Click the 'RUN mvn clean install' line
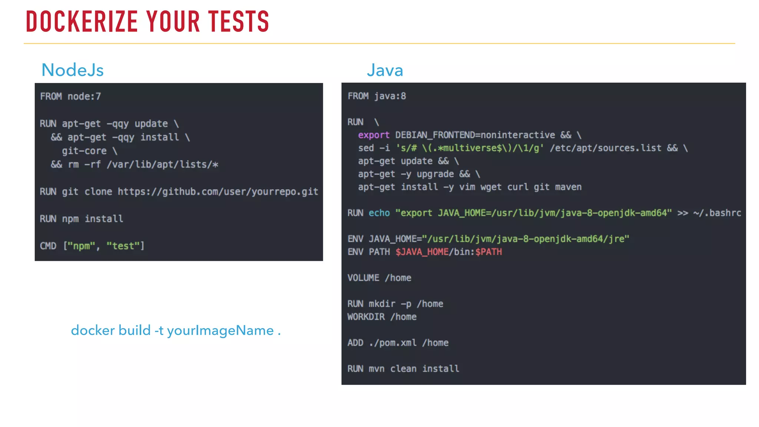Viewport: 759px width, 427px height. pos(404,368)
